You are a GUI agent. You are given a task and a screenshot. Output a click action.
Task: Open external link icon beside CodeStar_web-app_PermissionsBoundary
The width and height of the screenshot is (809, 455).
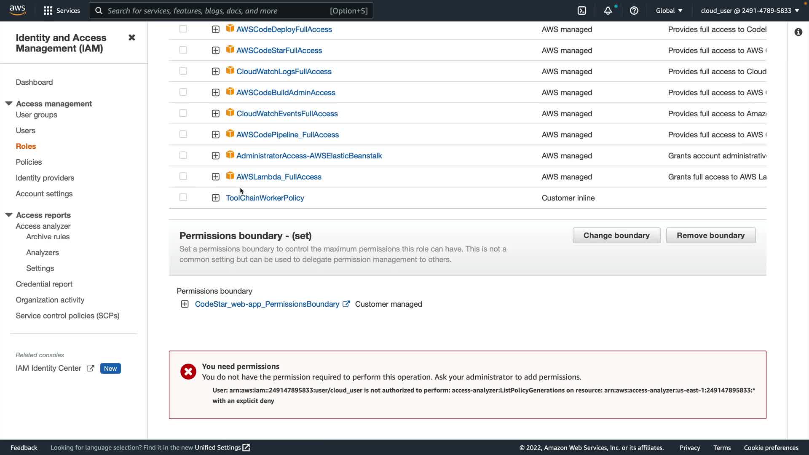click(346, 304)
